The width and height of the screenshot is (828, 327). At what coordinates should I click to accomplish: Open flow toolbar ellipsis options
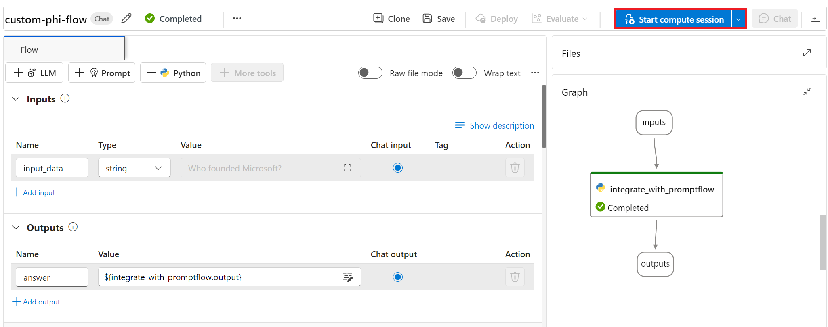tap(535, 73)
